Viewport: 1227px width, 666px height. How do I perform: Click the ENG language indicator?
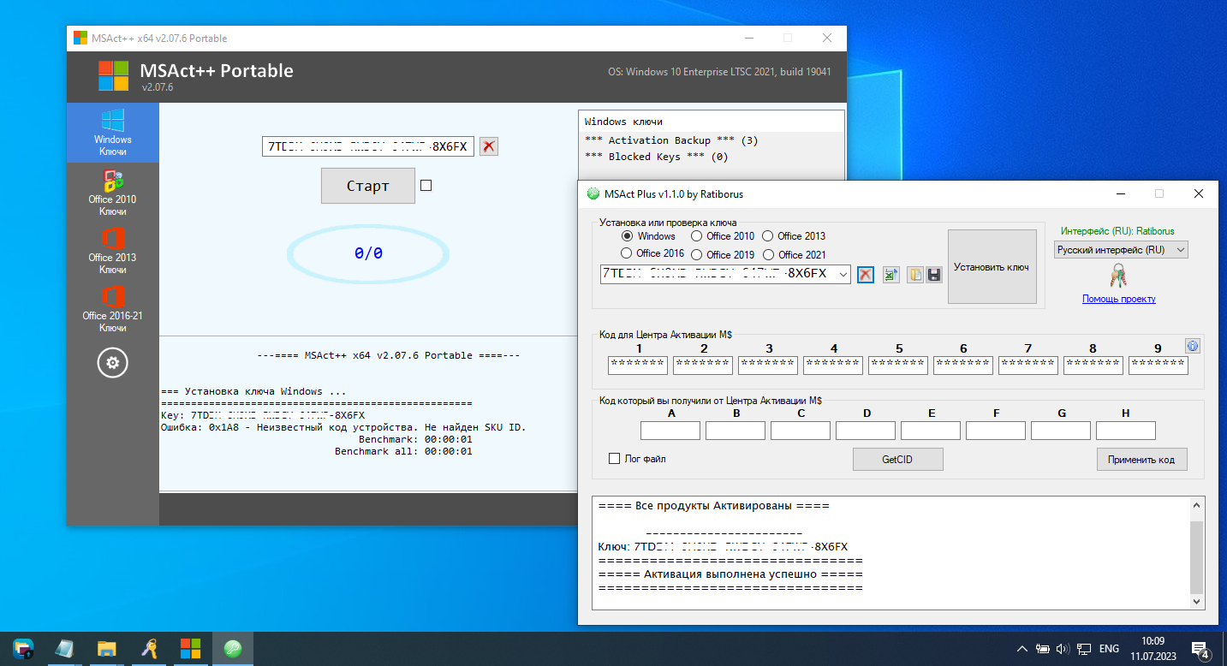(x=1109, y=649)
